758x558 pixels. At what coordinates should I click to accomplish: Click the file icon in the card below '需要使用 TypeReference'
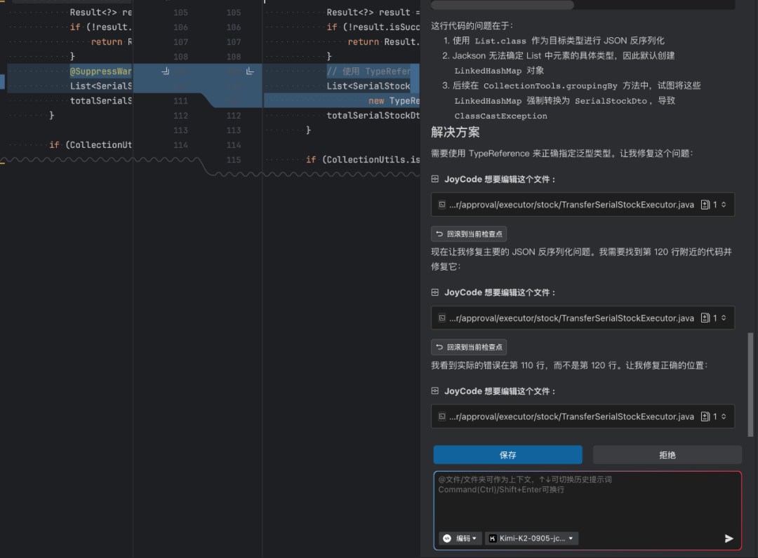pyautogui.click(x=442, y=205)
